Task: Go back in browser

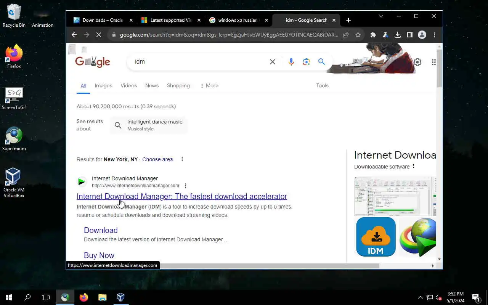Action: (74, 35)
